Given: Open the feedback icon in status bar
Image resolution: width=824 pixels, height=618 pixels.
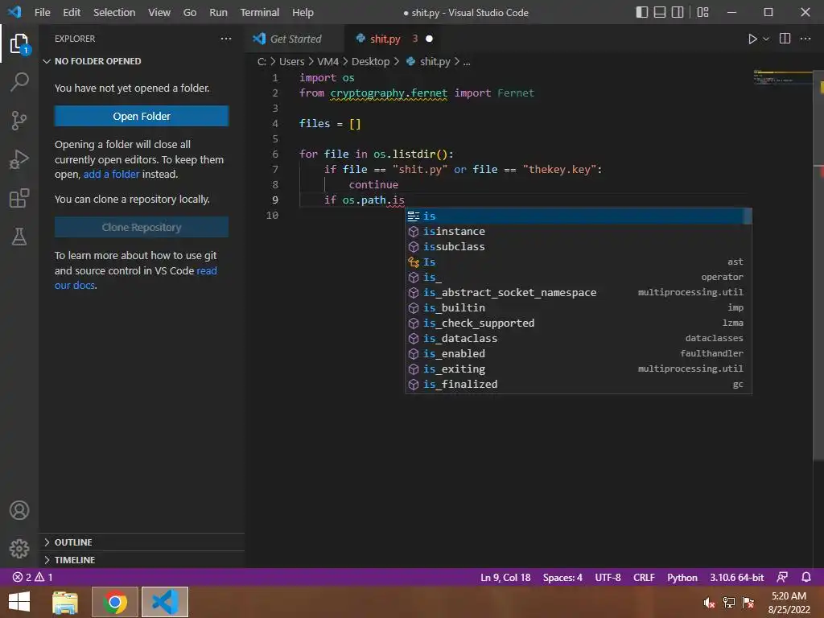Looking at the screenshot, I should point(782,577).
